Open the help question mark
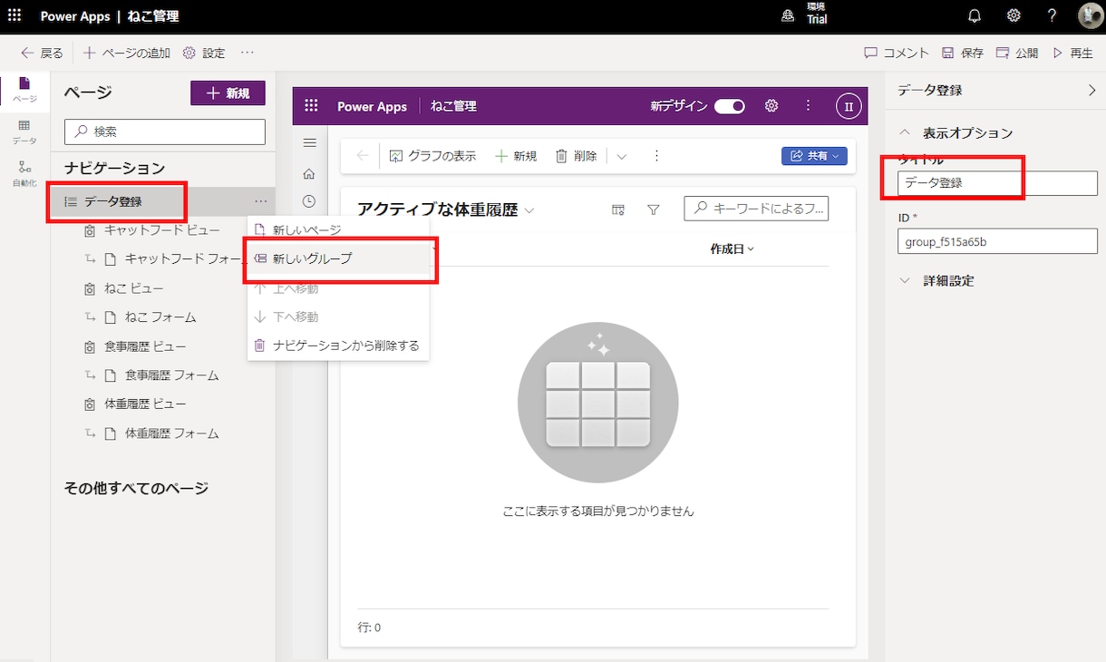1106x662 pixels. pyautogui.click(x=1052, y=15)
